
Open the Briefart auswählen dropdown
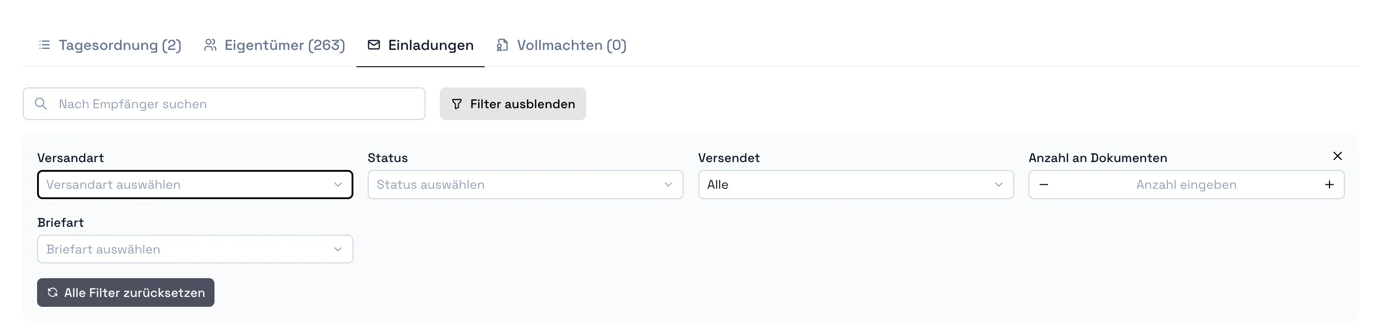click(x=195, y=249)
